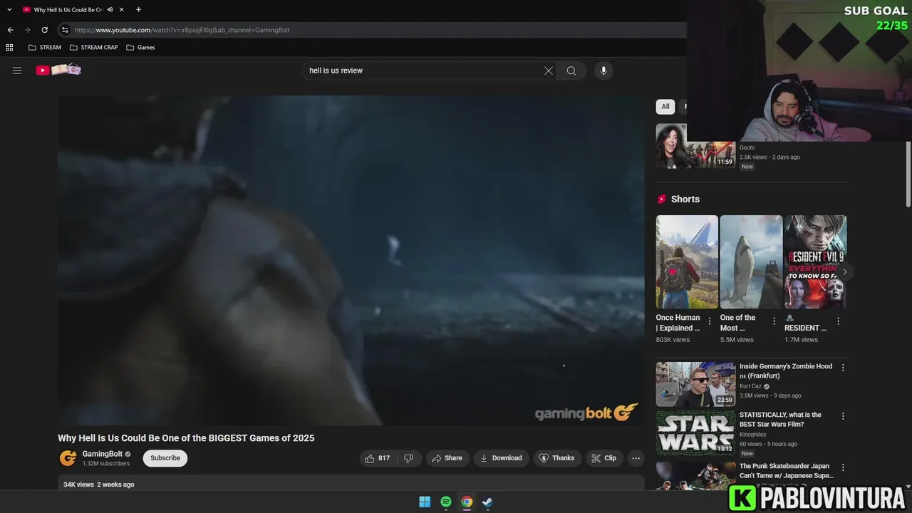This screenshot has height=513, width=912.
Task: Open Inside Germany's Zombie Hood title
Action: coord(786,370)
